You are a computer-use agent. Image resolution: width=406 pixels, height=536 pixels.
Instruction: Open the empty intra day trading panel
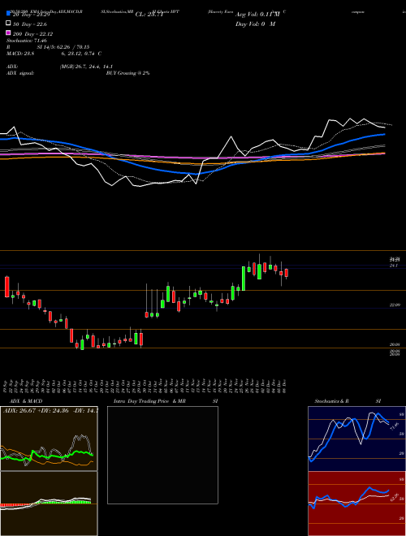coord(162,455)
